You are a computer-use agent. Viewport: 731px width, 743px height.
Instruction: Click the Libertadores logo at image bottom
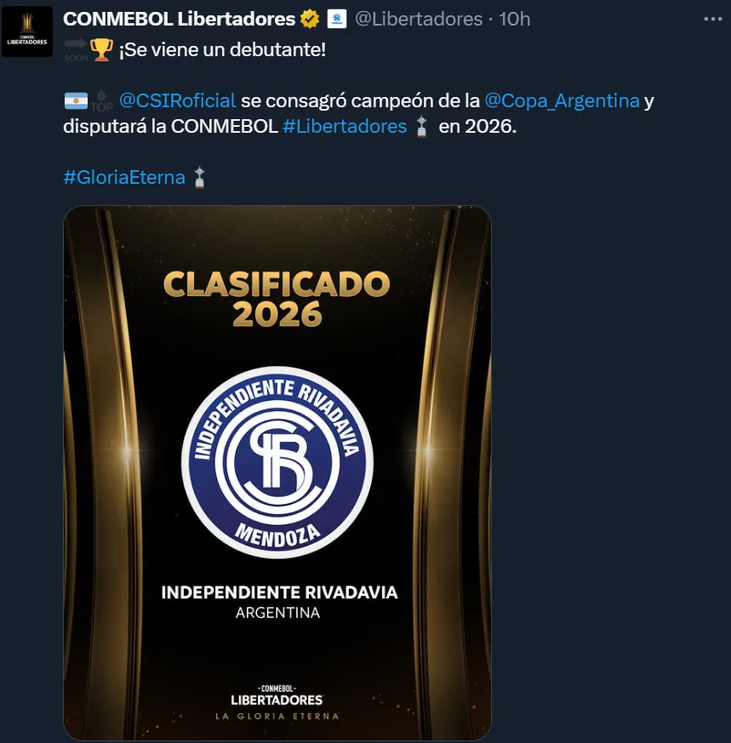(277, 702)
